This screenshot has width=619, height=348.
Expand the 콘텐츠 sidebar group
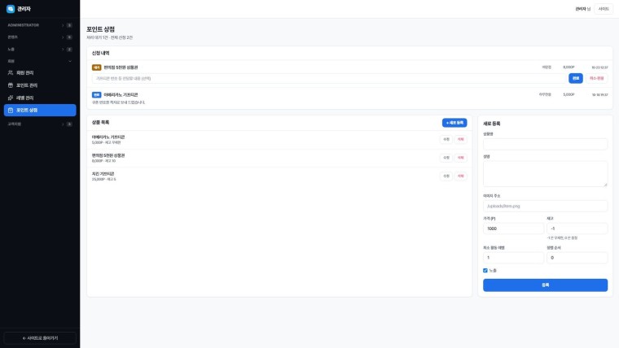click(x=40, y=37)
